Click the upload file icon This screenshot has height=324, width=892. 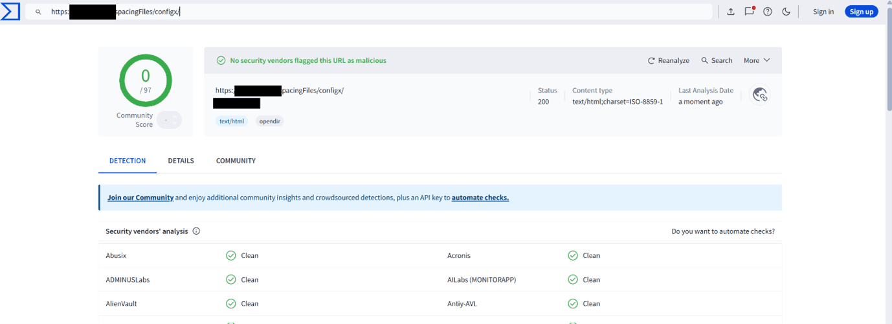click(731, 12)
